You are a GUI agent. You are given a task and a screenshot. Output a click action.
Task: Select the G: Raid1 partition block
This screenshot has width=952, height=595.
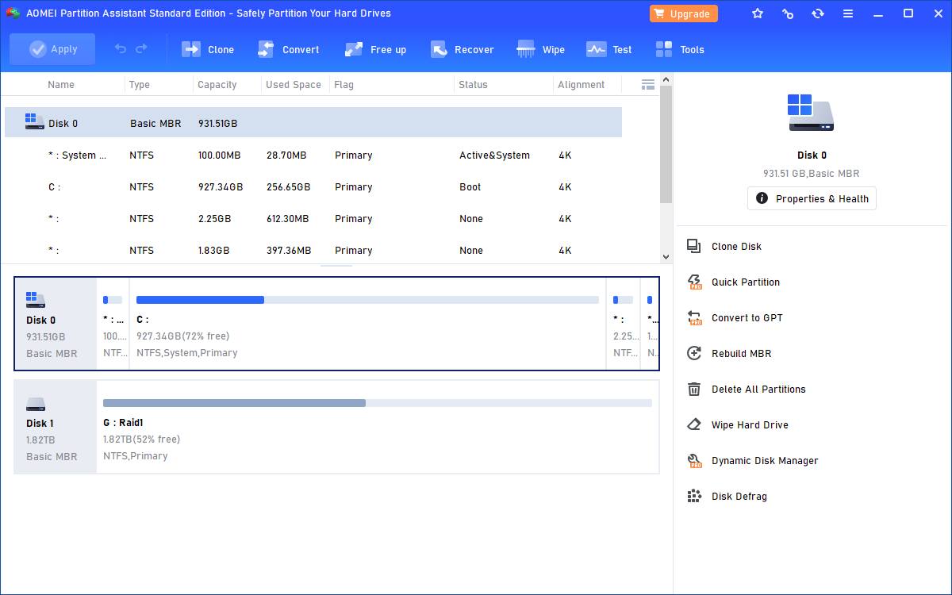tap(378, 427)
